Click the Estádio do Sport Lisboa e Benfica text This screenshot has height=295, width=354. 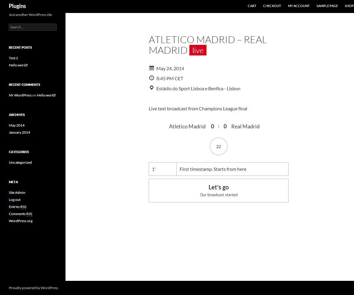pos(198,88)
